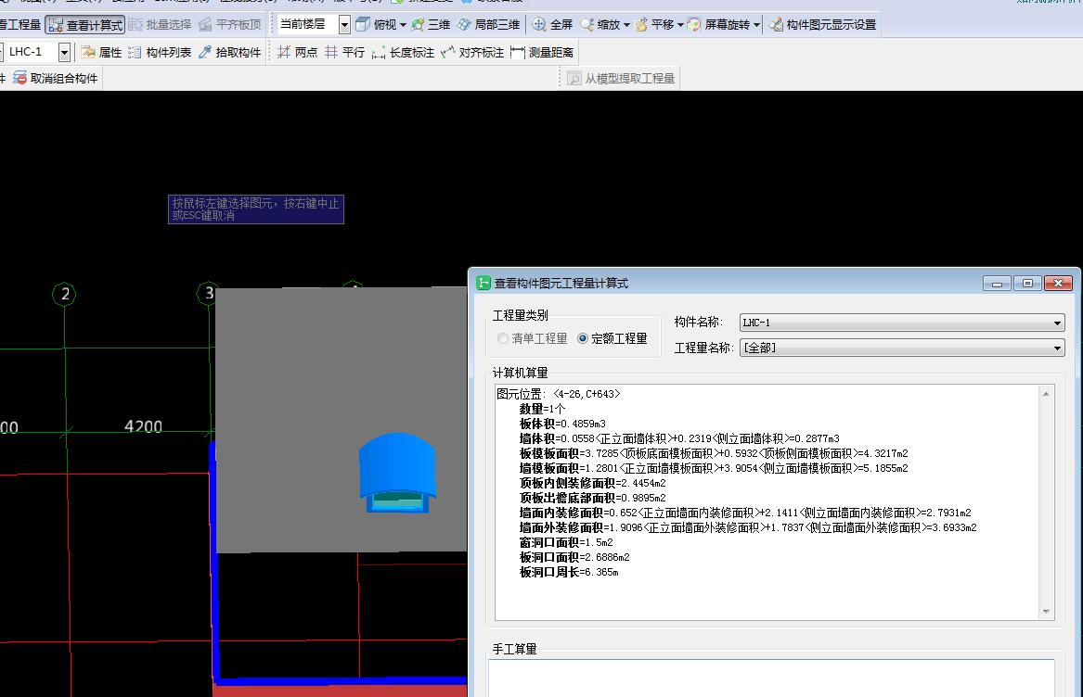
Task: Maximize the 查看构件图元工程量计算式 dialog
Action: (1027, 283)
